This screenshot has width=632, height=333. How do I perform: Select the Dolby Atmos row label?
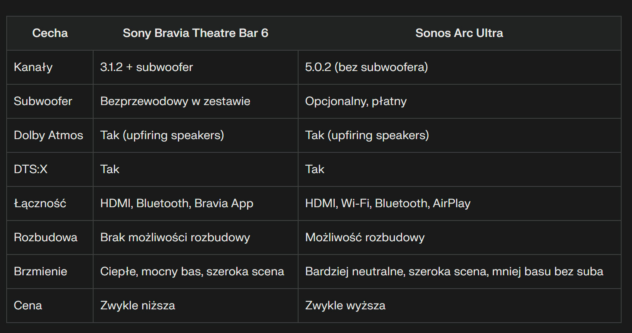pyautogui.click(x=50, y=135)
